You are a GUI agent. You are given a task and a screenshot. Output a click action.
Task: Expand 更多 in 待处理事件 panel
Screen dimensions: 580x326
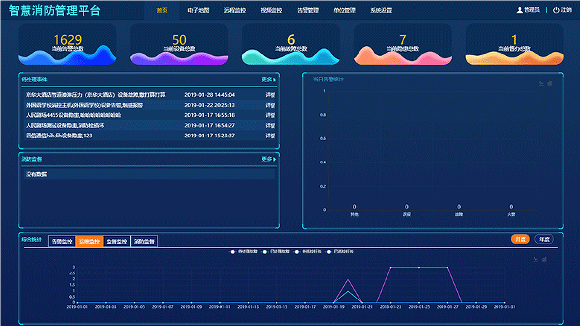tap(268, 80)
